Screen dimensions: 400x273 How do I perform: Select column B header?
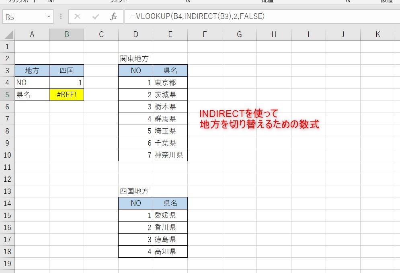[67, 35]
